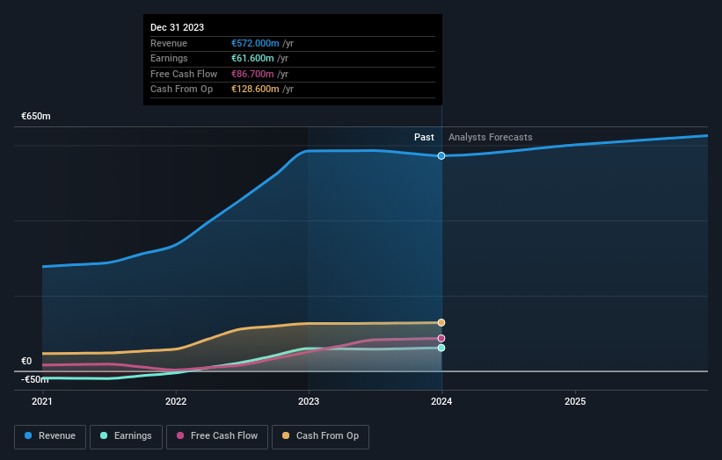Toggle the Free Cash Flow legend button
The image size is (722, 460).
[217, 436]
